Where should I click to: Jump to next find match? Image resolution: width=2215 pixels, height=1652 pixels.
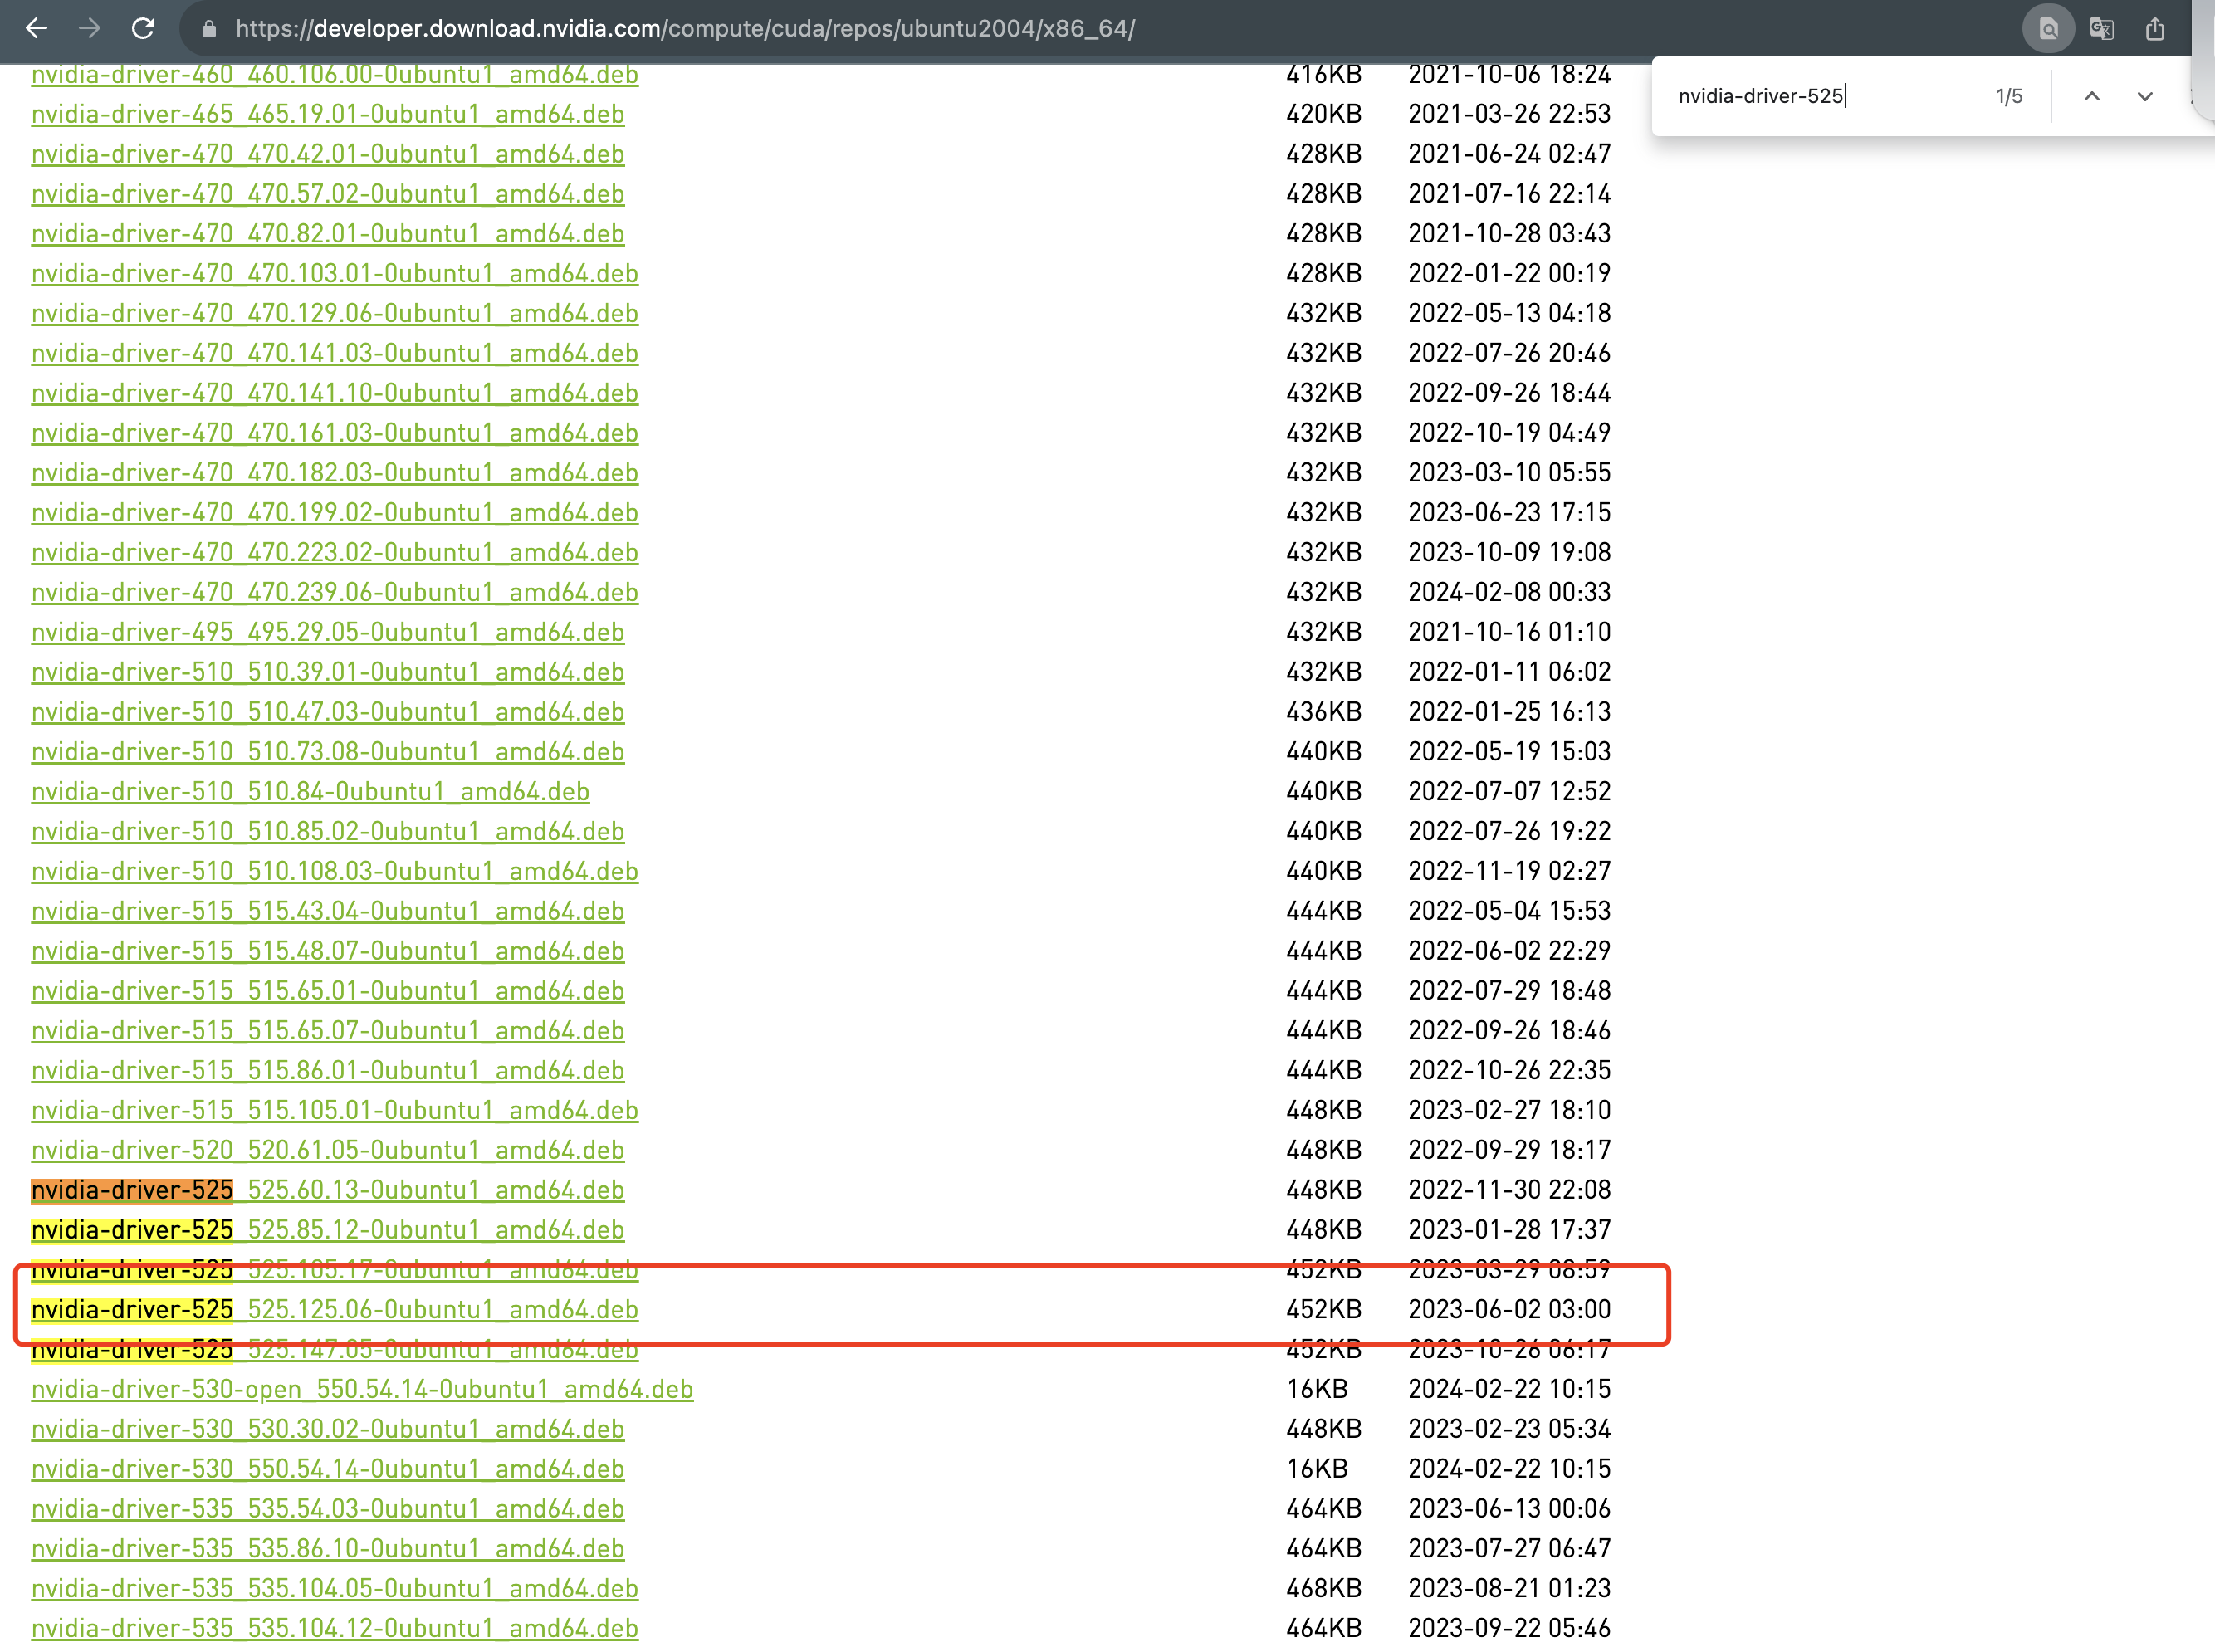[2144, 96]
